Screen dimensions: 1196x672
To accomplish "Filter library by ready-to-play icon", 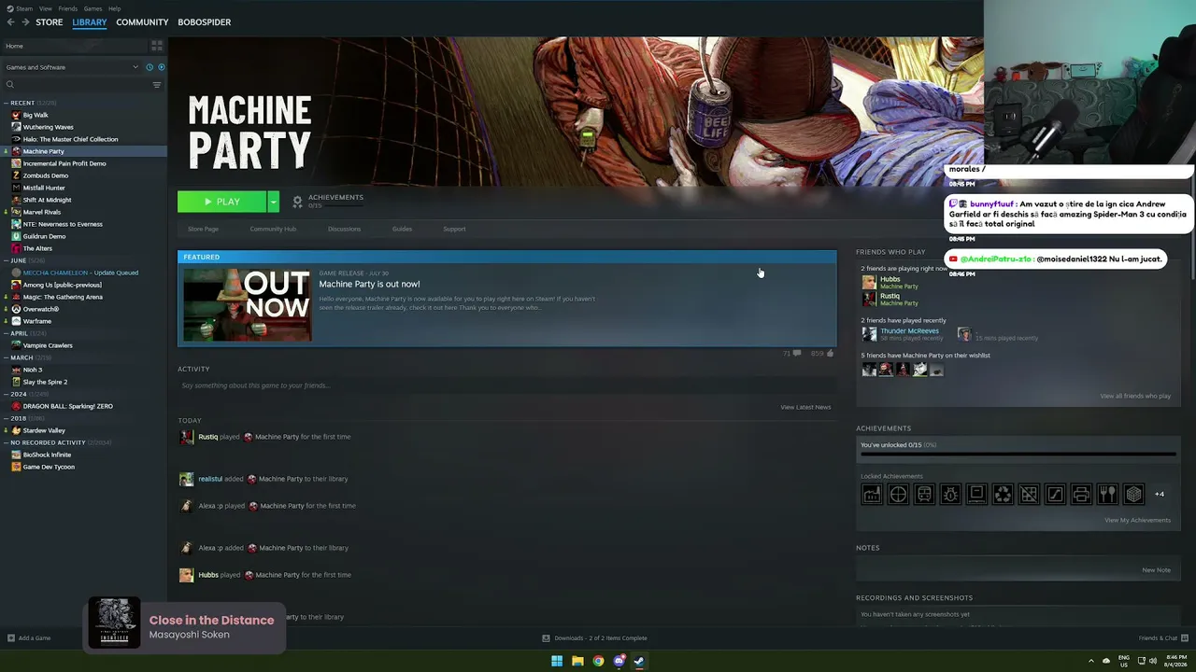I will pos(162,67).
